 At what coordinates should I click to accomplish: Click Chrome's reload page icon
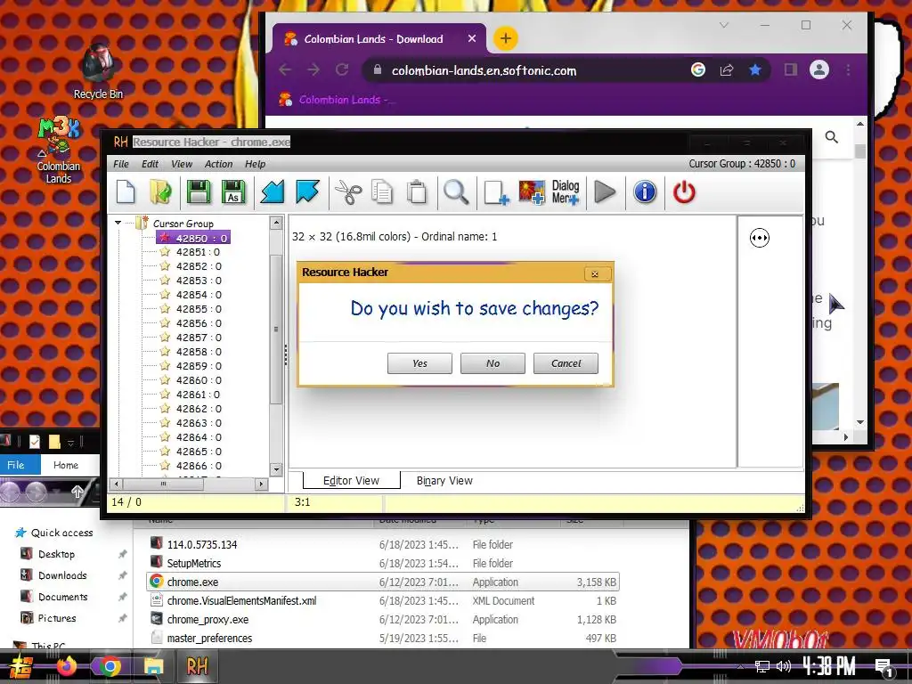(342, 69)
